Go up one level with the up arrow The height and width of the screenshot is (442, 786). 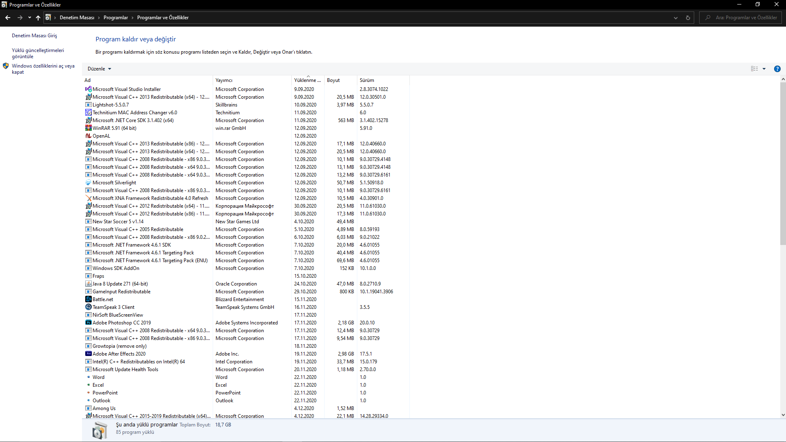(x=38, y=18)
